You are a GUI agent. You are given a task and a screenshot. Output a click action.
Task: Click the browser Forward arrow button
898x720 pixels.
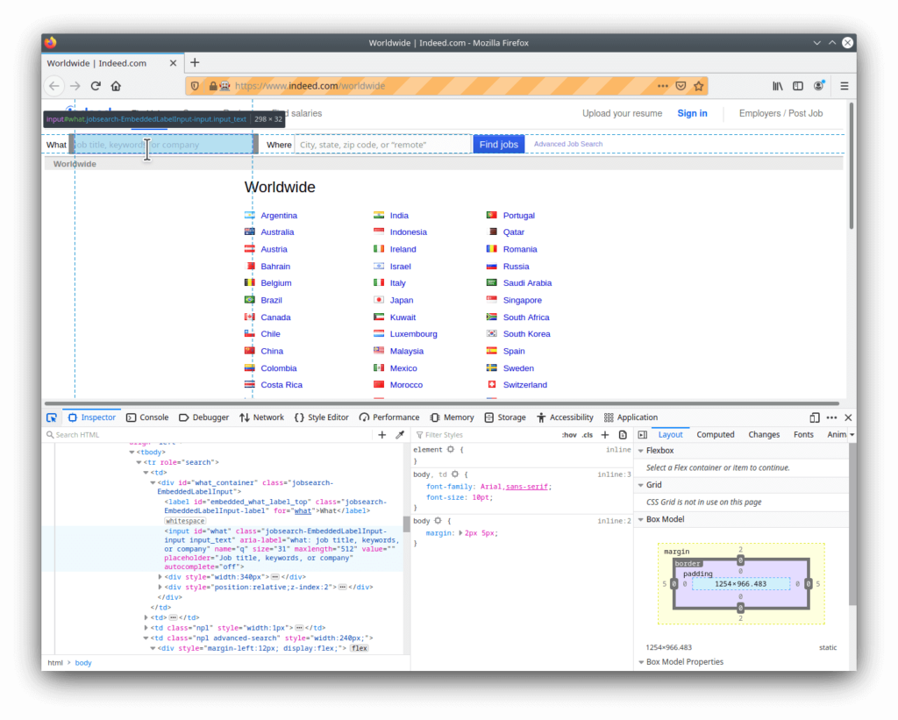[75, 86]
